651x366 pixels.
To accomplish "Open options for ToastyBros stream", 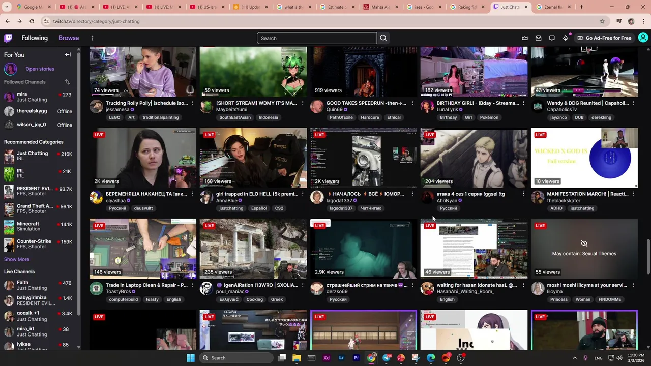I will click(192, 285).
